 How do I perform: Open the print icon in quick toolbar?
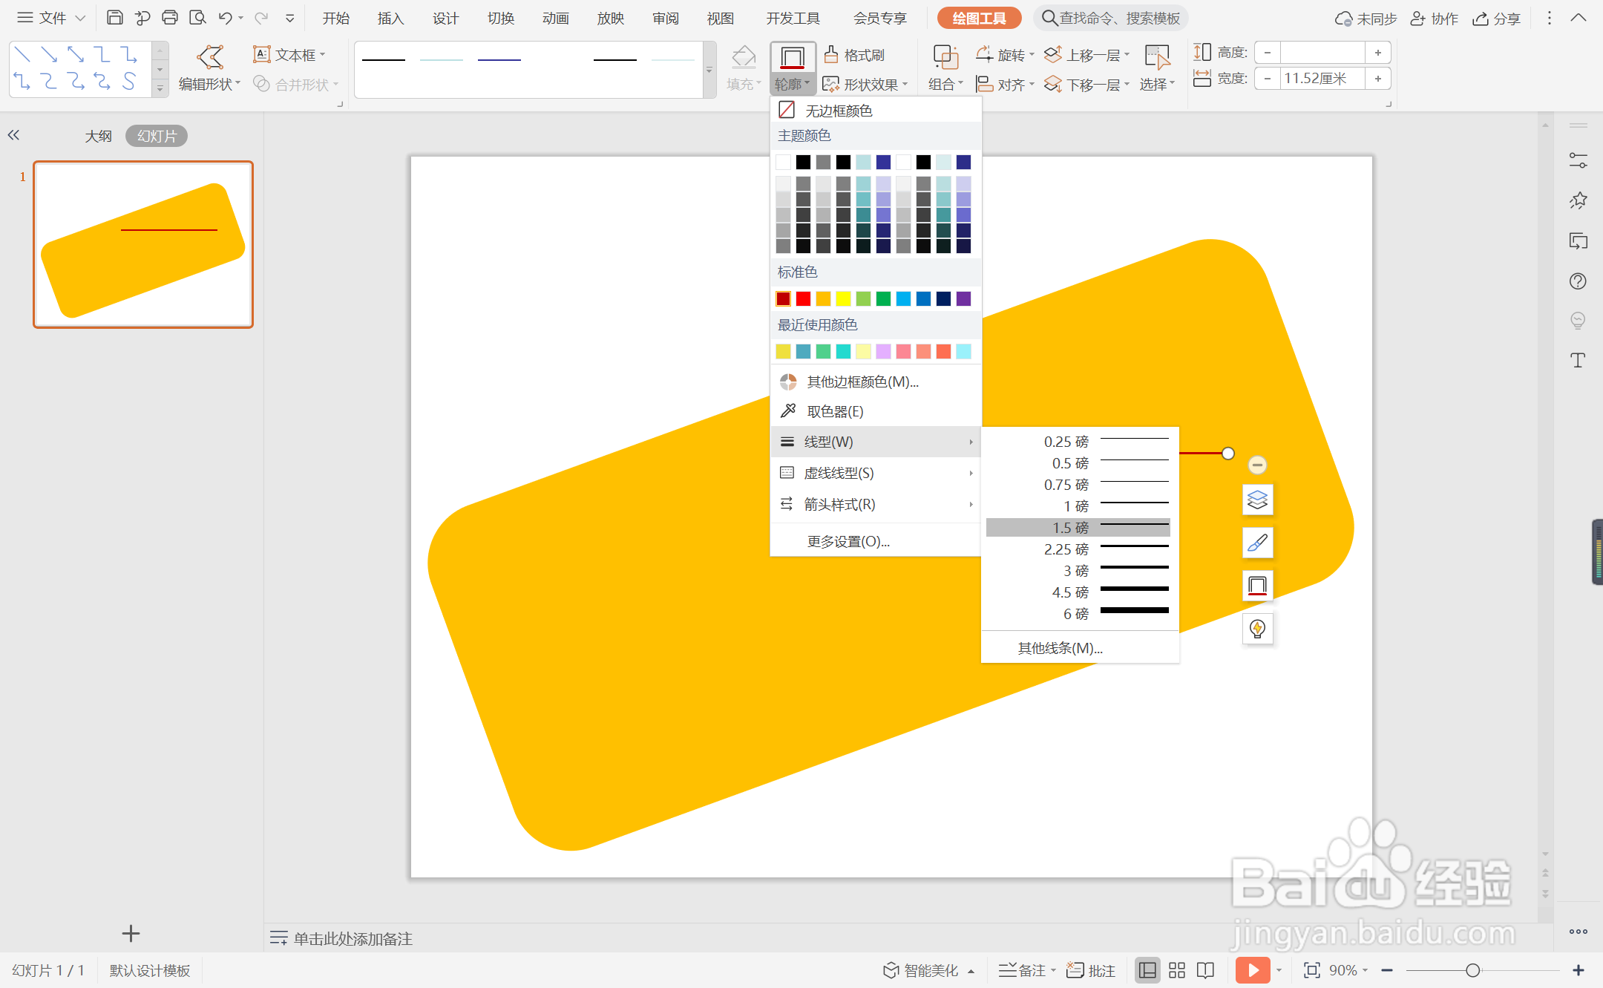[170, 18]
